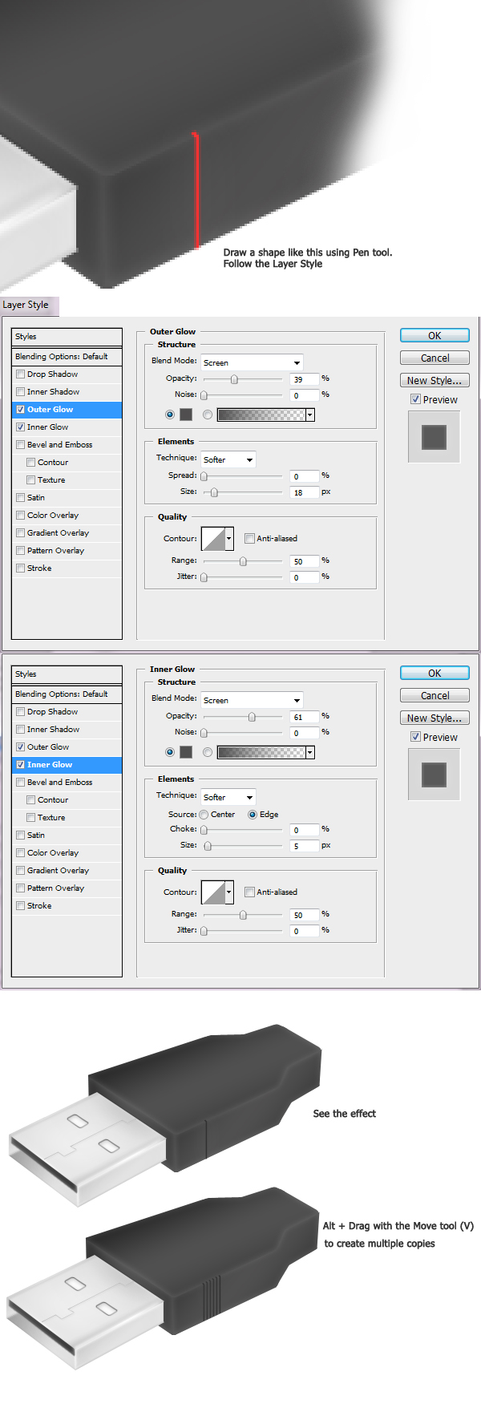Click Cancel in the Inner Glow dialog
The width and height of the screenshot is (481, 1404).
pyautogui.click(x=435, y=696)
